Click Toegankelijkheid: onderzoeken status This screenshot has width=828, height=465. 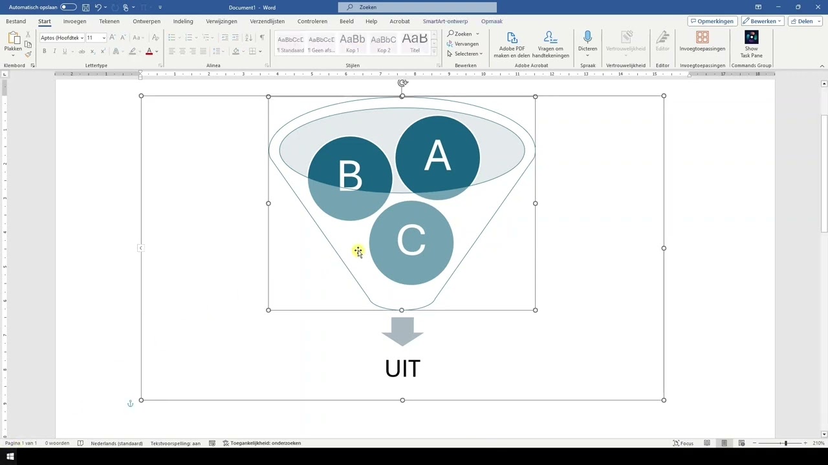coord(262,443)
